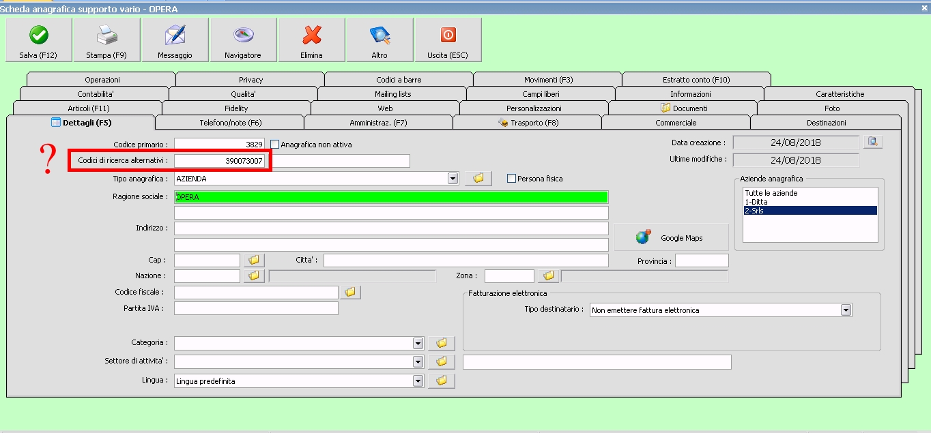The width and height of the screenshot is (931, 433).
Task: Open the Articoli (F11) tab
Action: [88, 108]
